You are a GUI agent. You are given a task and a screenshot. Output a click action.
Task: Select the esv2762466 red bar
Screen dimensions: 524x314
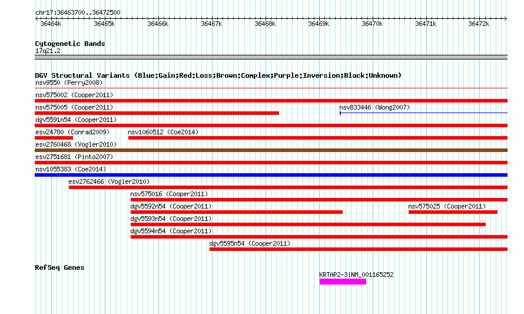coord(288,187)
